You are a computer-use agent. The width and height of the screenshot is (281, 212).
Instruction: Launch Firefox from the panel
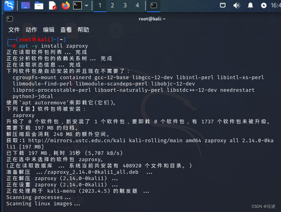tap(66, 6)
